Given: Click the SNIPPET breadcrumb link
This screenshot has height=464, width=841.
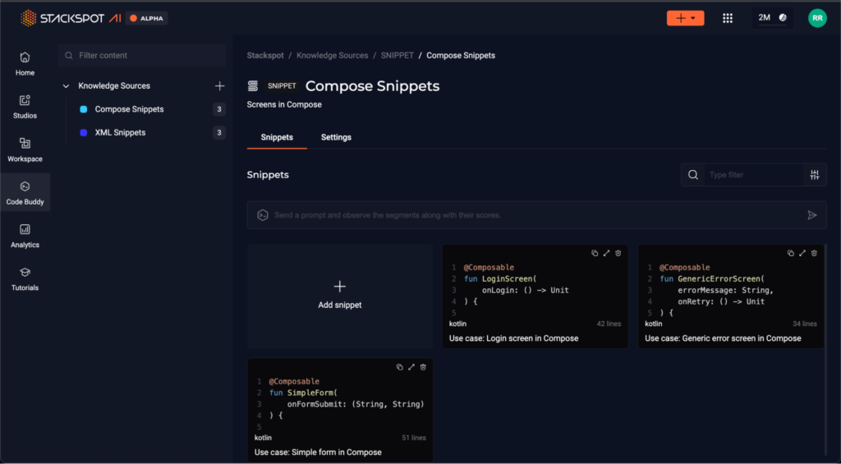Looking at the screenshot, I should pyautogui.click(x=398, y=55).
